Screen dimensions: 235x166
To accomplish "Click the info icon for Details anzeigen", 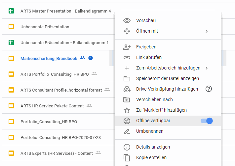I will click(127, 147).
